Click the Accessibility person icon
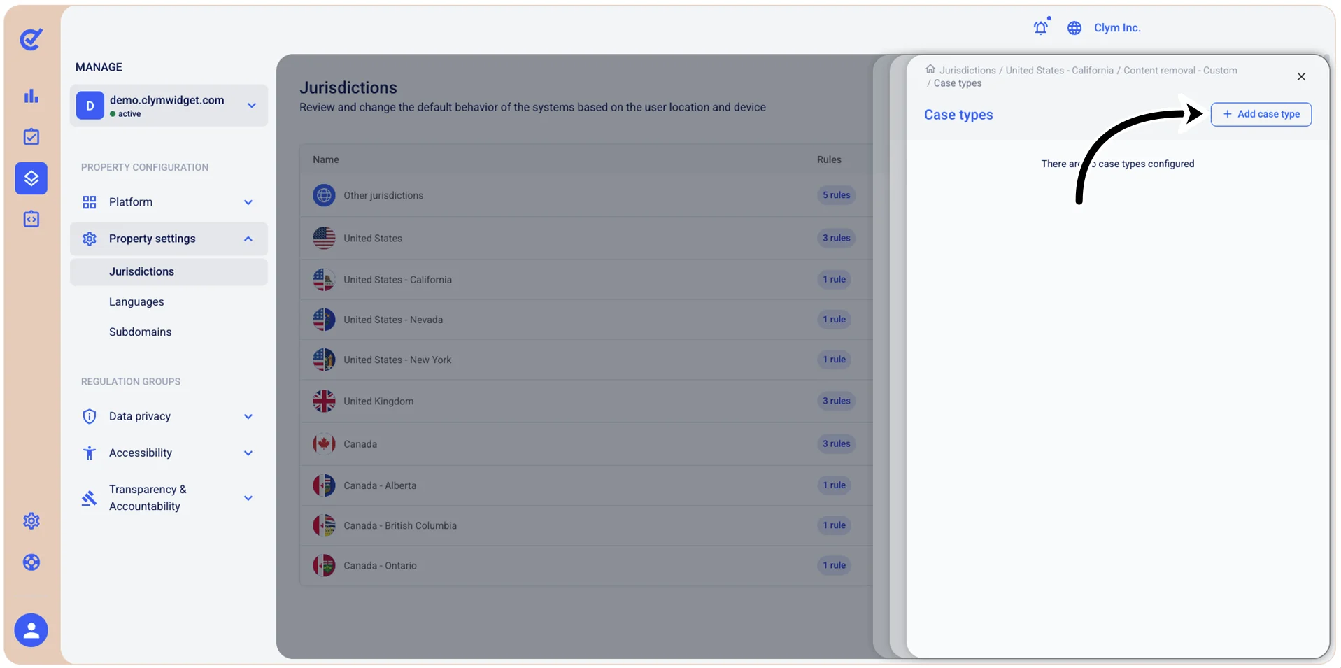The height and width of the screenshot is (668, 1341). tap(90, 453)
